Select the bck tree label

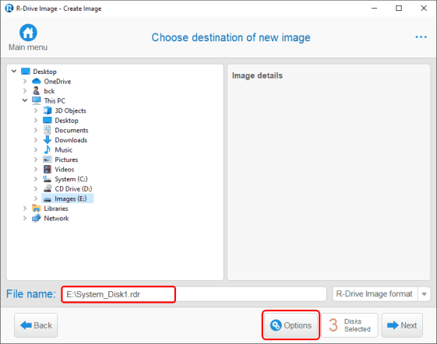tap(49, 91)
